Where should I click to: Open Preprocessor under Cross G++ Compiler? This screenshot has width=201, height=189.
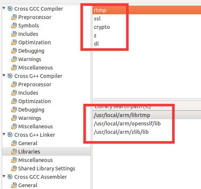click(35, 84)
